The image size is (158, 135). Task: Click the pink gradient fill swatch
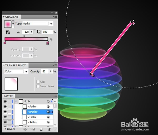click(8, 24)
